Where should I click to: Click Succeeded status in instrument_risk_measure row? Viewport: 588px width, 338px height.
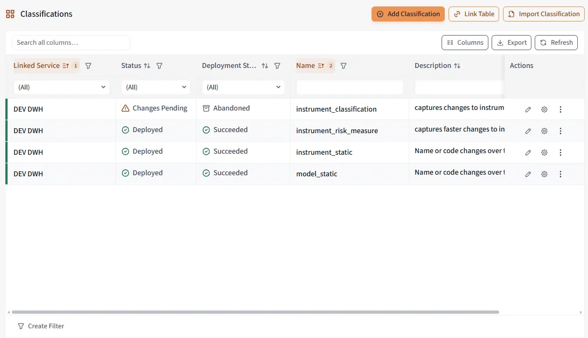(x=225, y=129)
